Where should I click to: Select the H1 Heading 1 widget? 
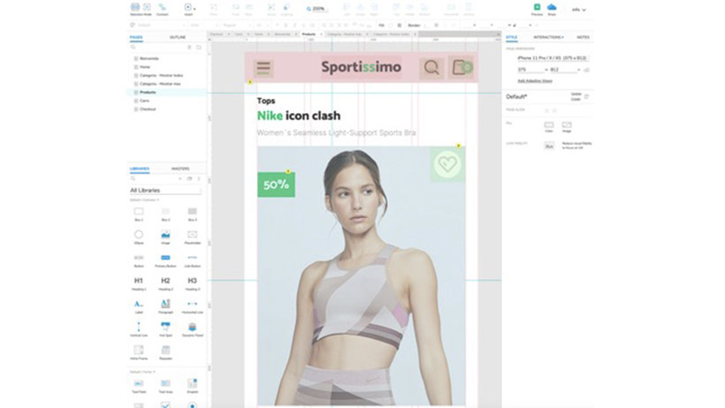click(139, 283)
